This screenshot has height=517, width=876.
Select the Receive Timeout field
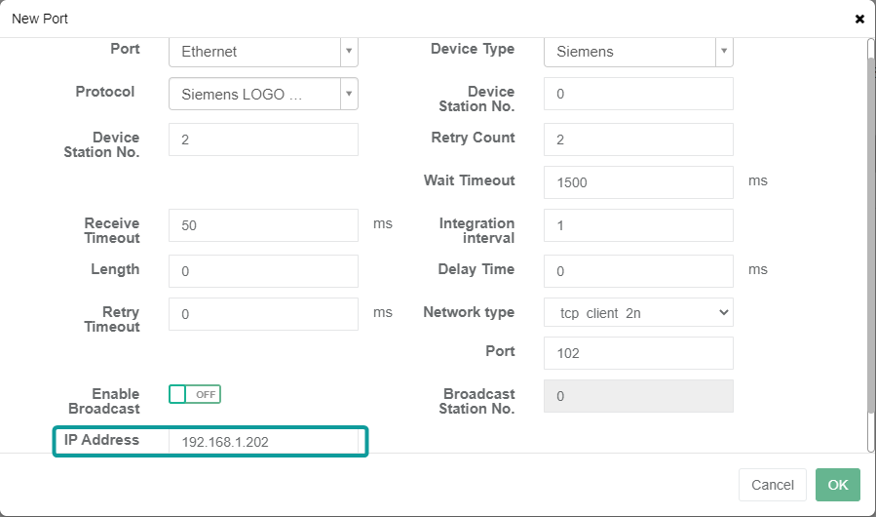click(263, 225)
